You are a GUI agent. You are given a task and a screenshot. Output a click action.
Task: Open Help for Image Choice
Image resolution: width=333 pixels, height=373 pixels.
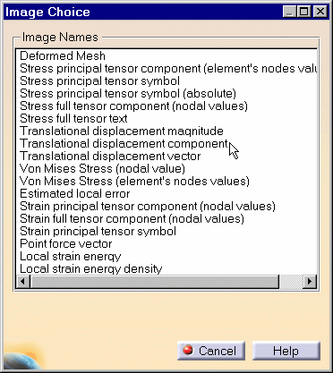[286, 351]
